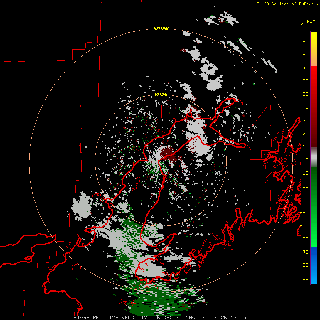Click the 0 value on the velocity scale

coord(307,160)
